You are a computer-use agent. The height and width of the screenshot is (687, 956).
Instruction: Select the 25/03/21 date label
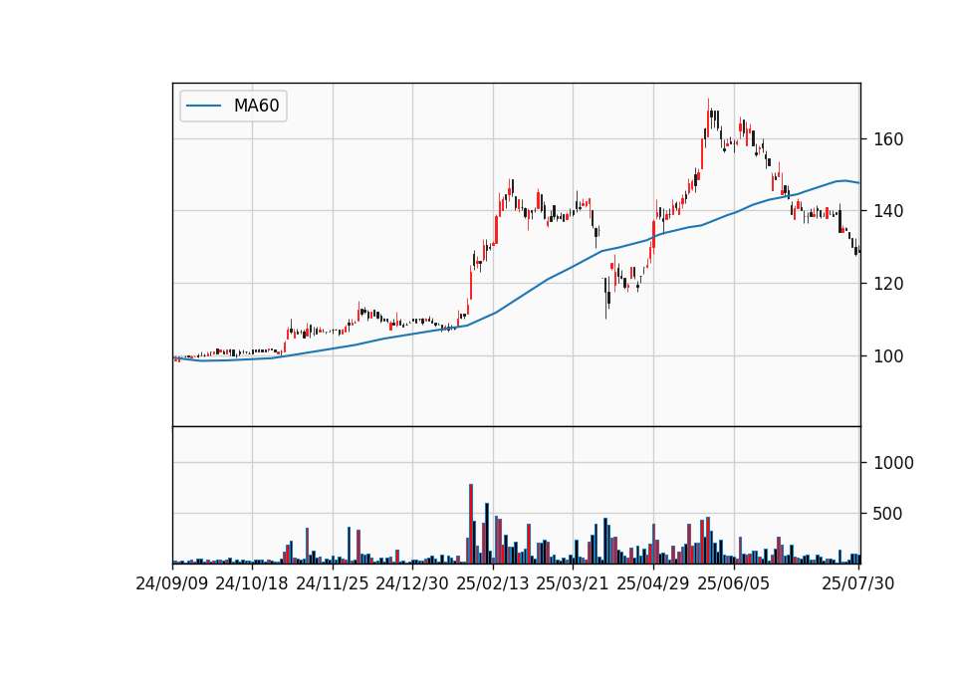(x=573, y=583)
